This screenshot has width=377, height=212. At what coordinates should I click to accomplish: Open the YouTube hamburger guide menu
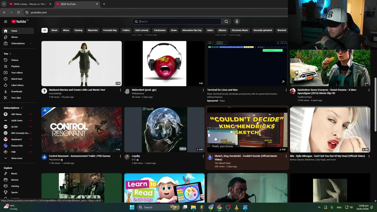tap(5, 21)
